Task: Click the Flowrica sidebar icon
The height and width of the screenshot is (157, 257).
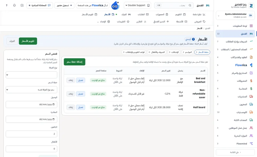Action: pos(251,65)
